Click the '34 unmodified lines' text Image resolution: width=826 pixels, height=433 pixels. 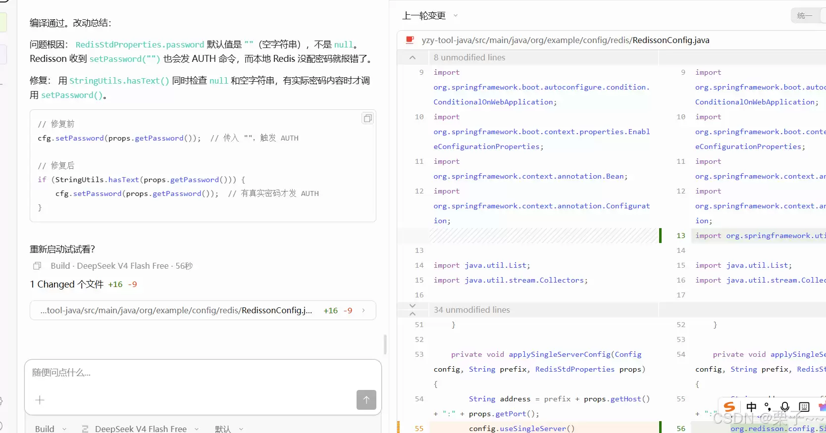click(472, 310)
